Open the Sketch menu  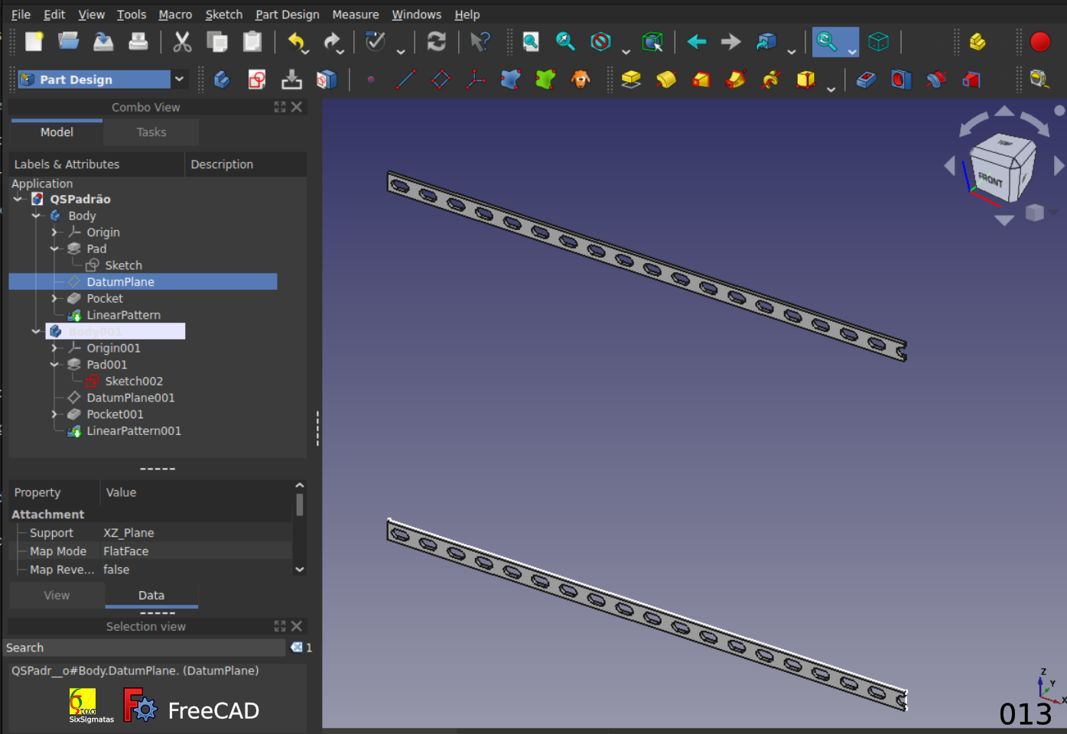[x=223, y=15]
